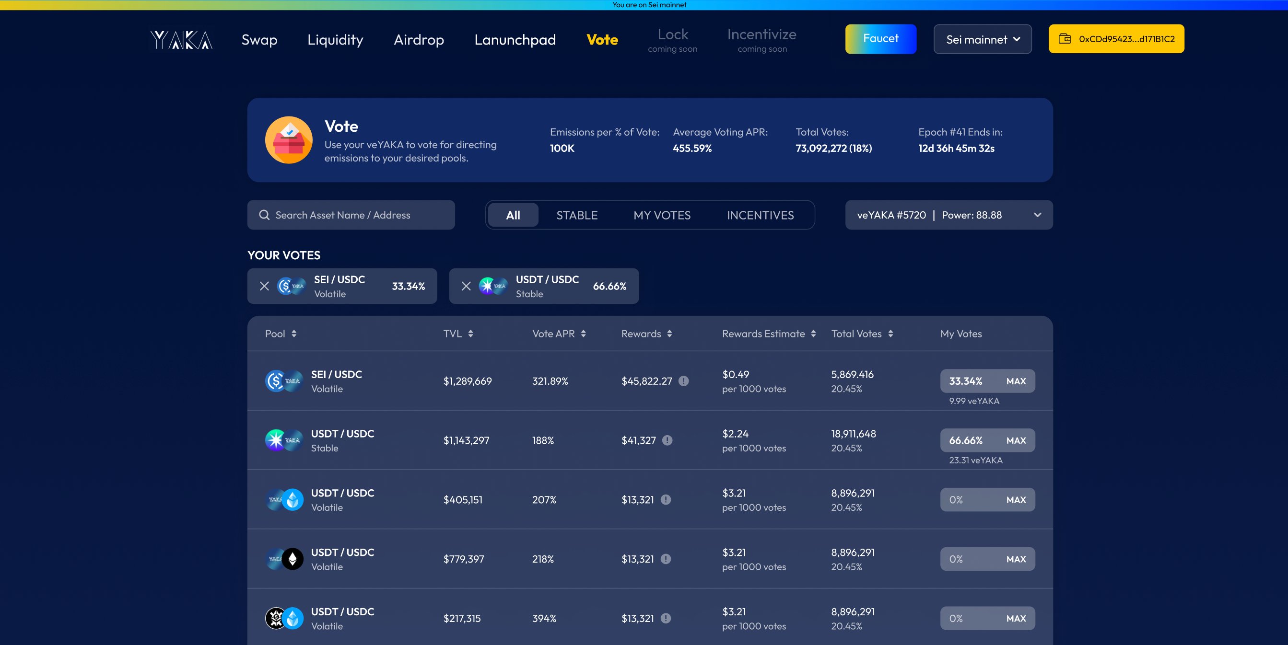This screenshot has height=645, width=1288.
Task: Click MAX in the SEI / USDC row
Action: click(x=1016, y=380)
